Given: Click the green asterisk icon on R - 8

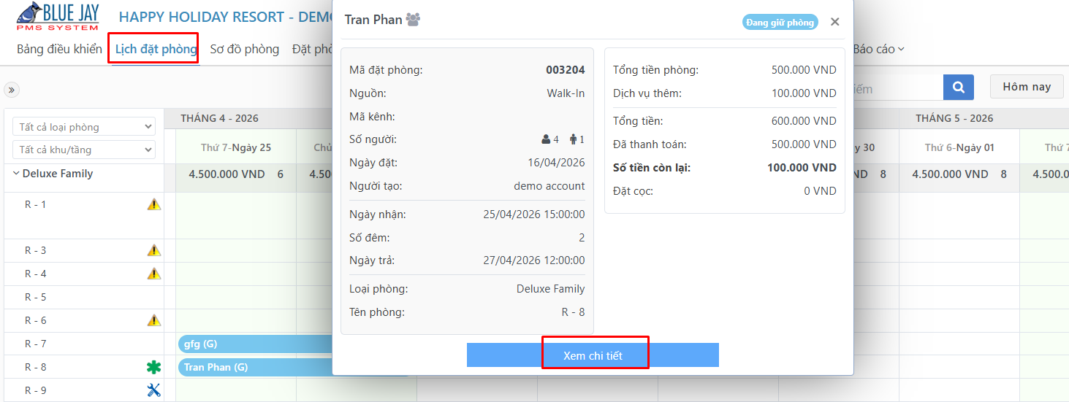Looking at the screenshot, I should click(x=153, y=367).
